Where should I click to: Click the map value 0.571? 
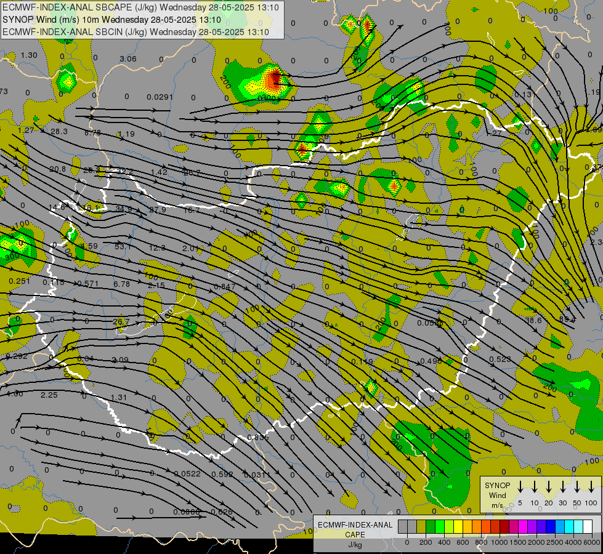[87, 284]
